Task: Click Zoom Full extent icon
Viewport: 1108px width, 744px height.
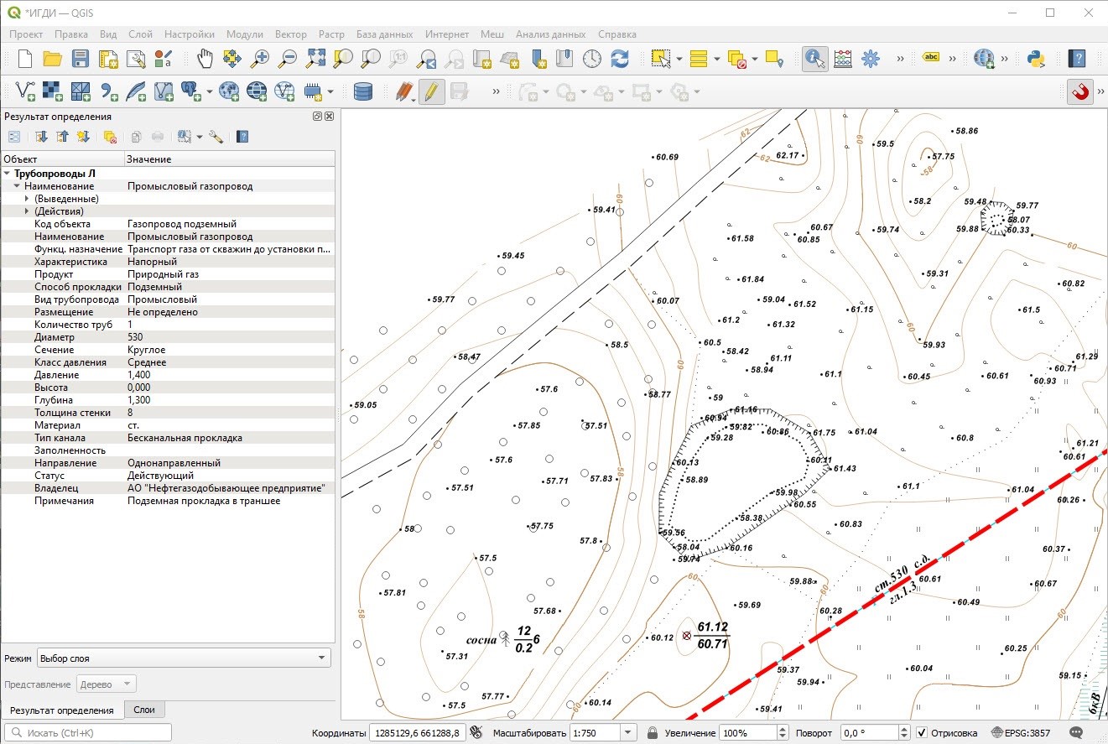Action: point(315,59)
